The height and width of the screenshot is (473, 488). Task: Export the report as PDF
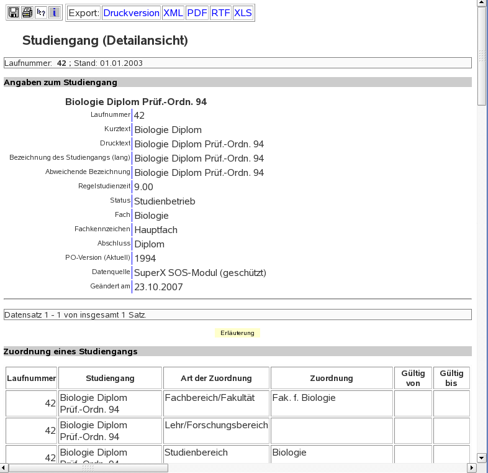pyautogui.click(x=197, y=13)
